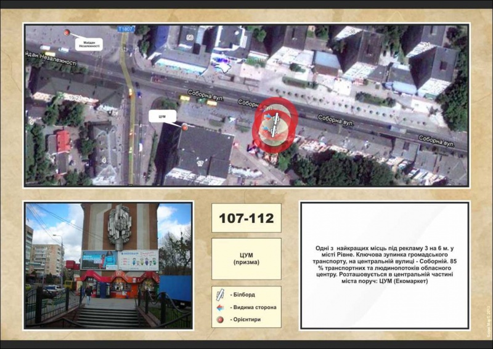Click the Видима сторона arrow legend icon
Image resolution: width=493 pixels, height=349 pixels.
click(x=221, y=307)
